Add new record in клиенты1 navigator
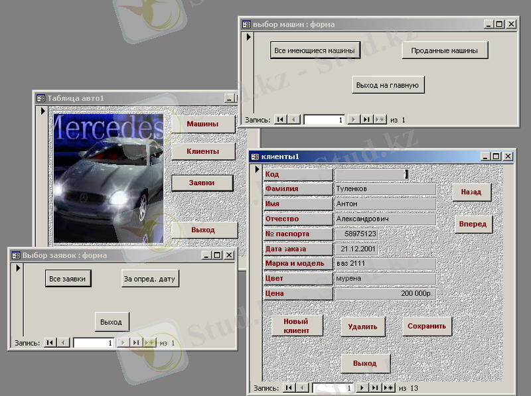This screenshot has height=396, width=531. [388, 387]
